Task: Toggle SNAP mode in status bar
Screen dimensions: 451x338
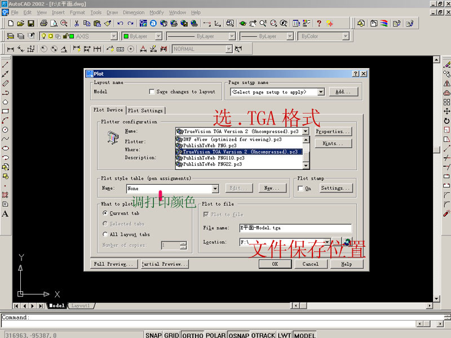Action: [x=153, y=335]
